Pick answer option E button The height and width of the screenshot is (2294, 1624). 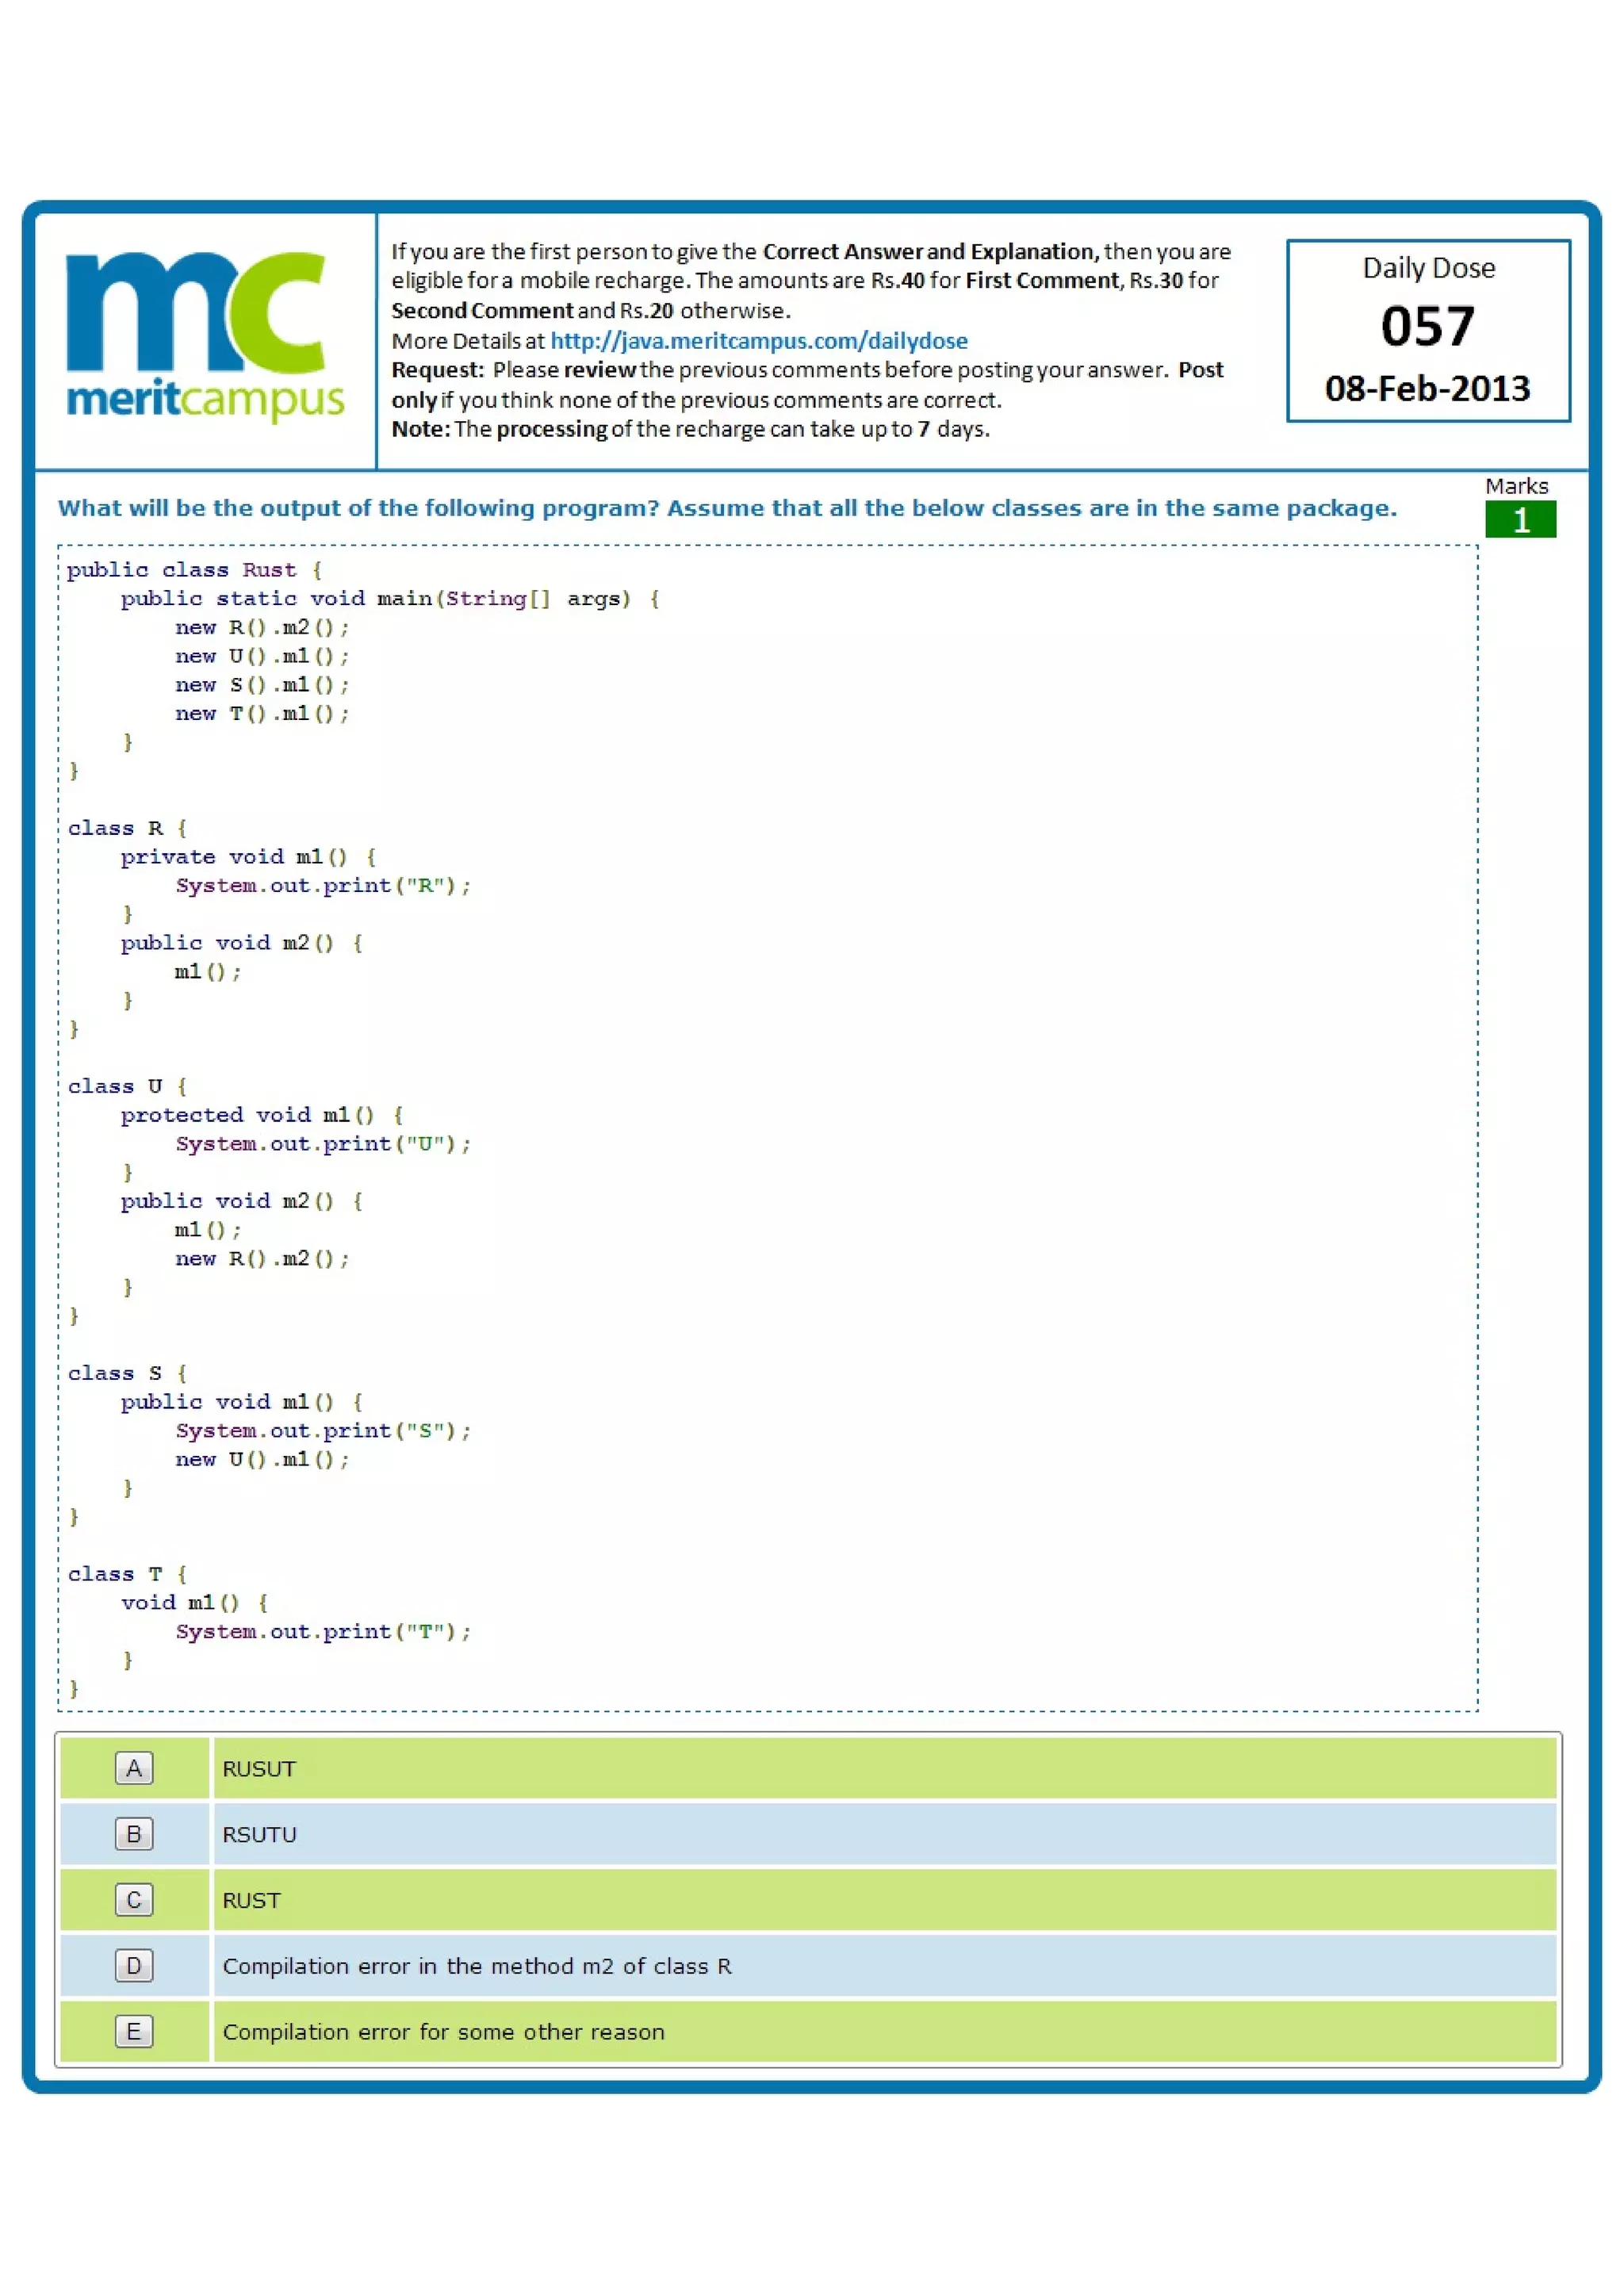point(134,2031)
